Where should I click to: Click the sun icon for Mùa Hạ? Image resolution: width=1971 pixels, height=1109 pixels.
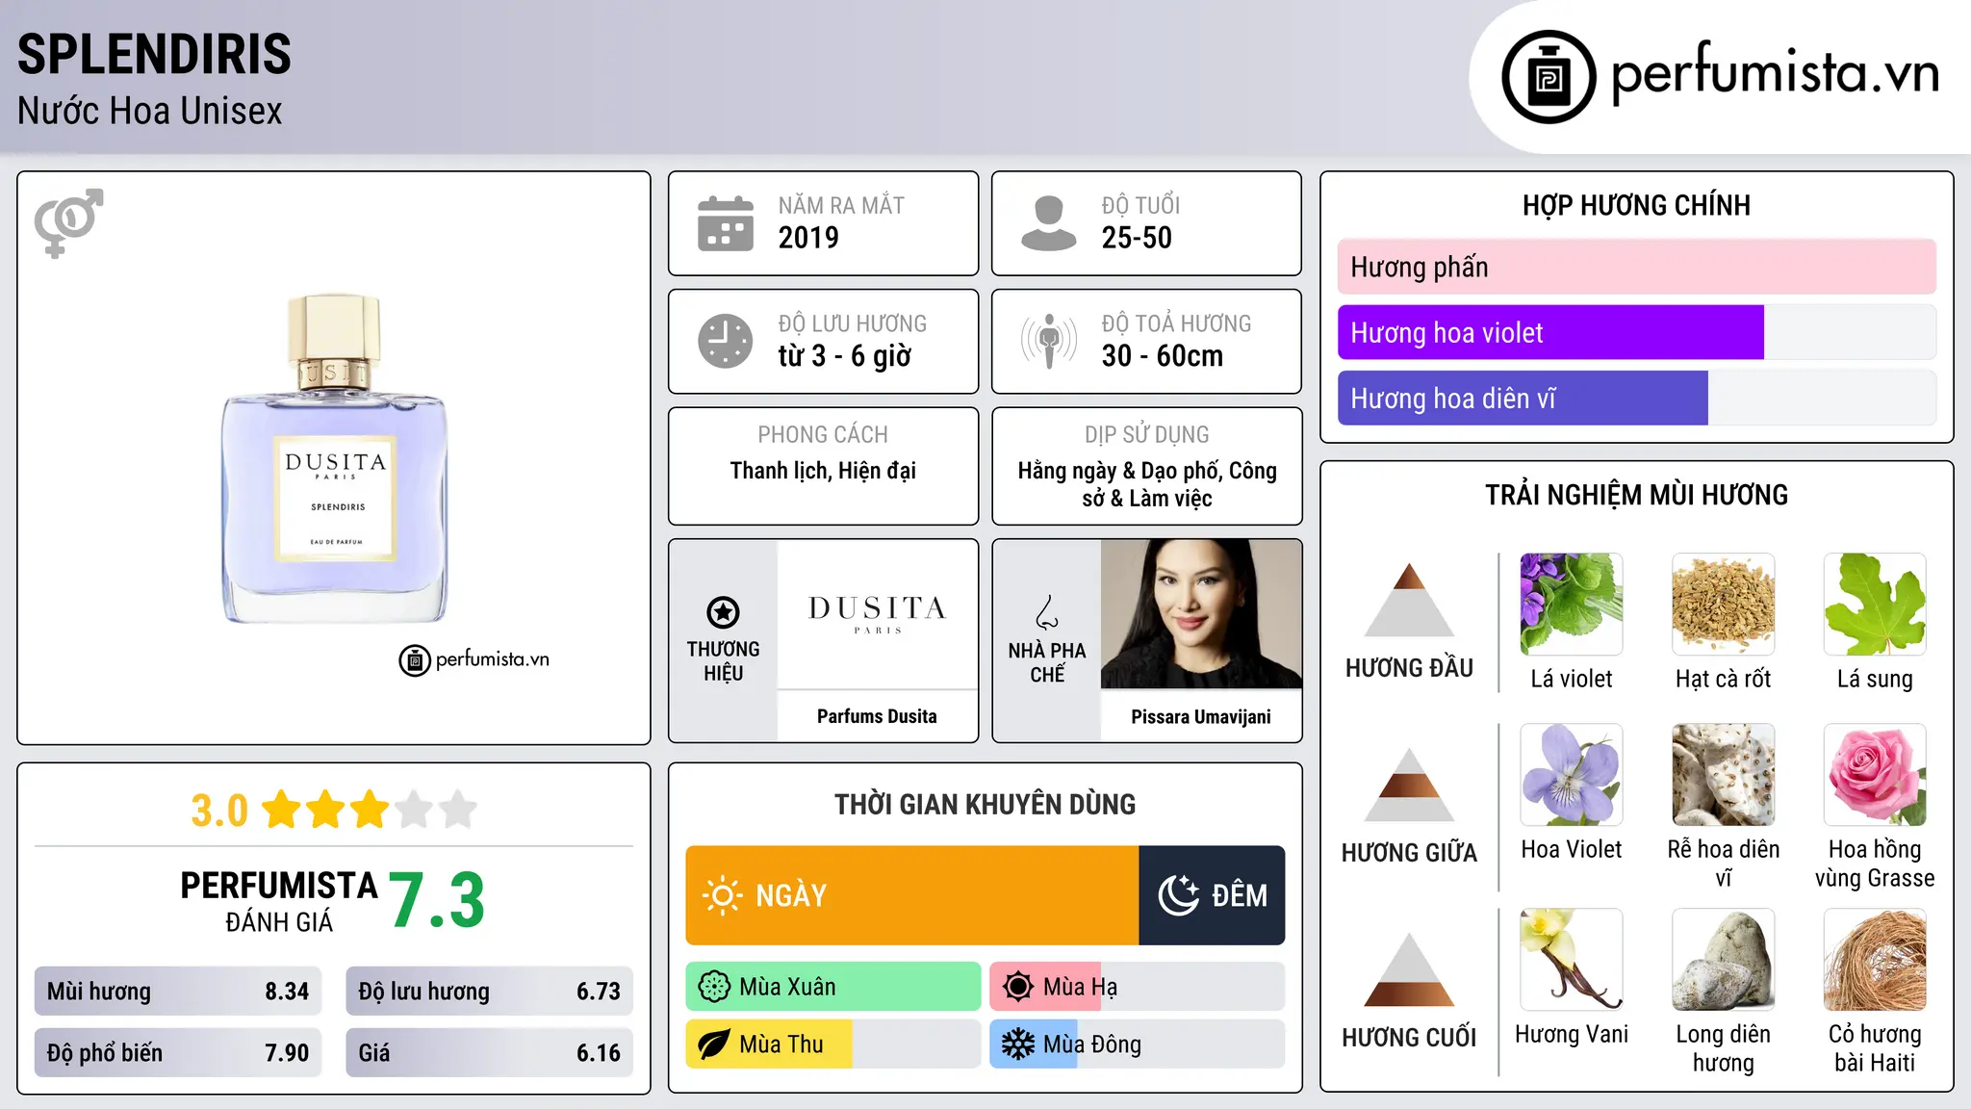point(1018,987)
